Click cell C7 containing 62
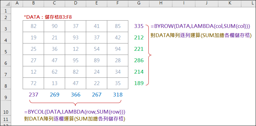Screen dimensions: 256x126 click(54, 72)
